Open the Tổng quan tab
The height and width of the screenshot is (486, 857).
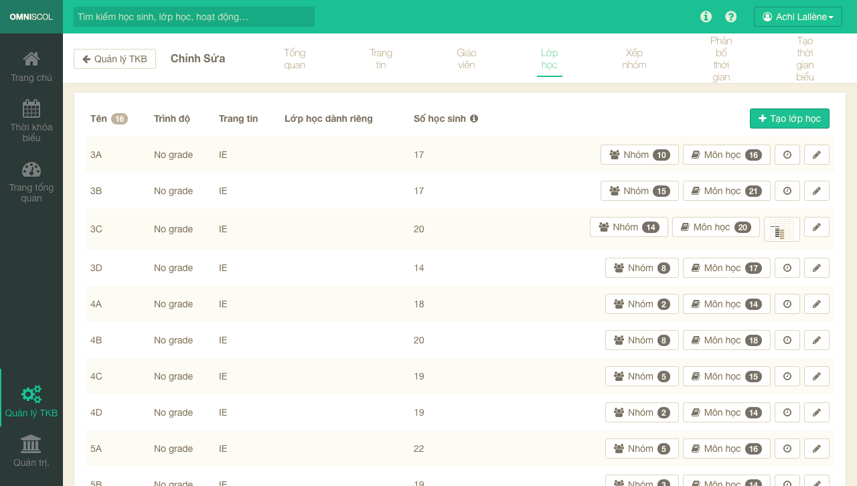point(295,59)
